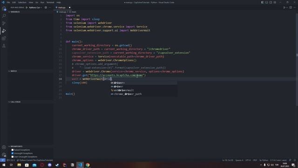Open the Selection menu
The height and width of the screenshot is (168, 298).
pos(22,2)
